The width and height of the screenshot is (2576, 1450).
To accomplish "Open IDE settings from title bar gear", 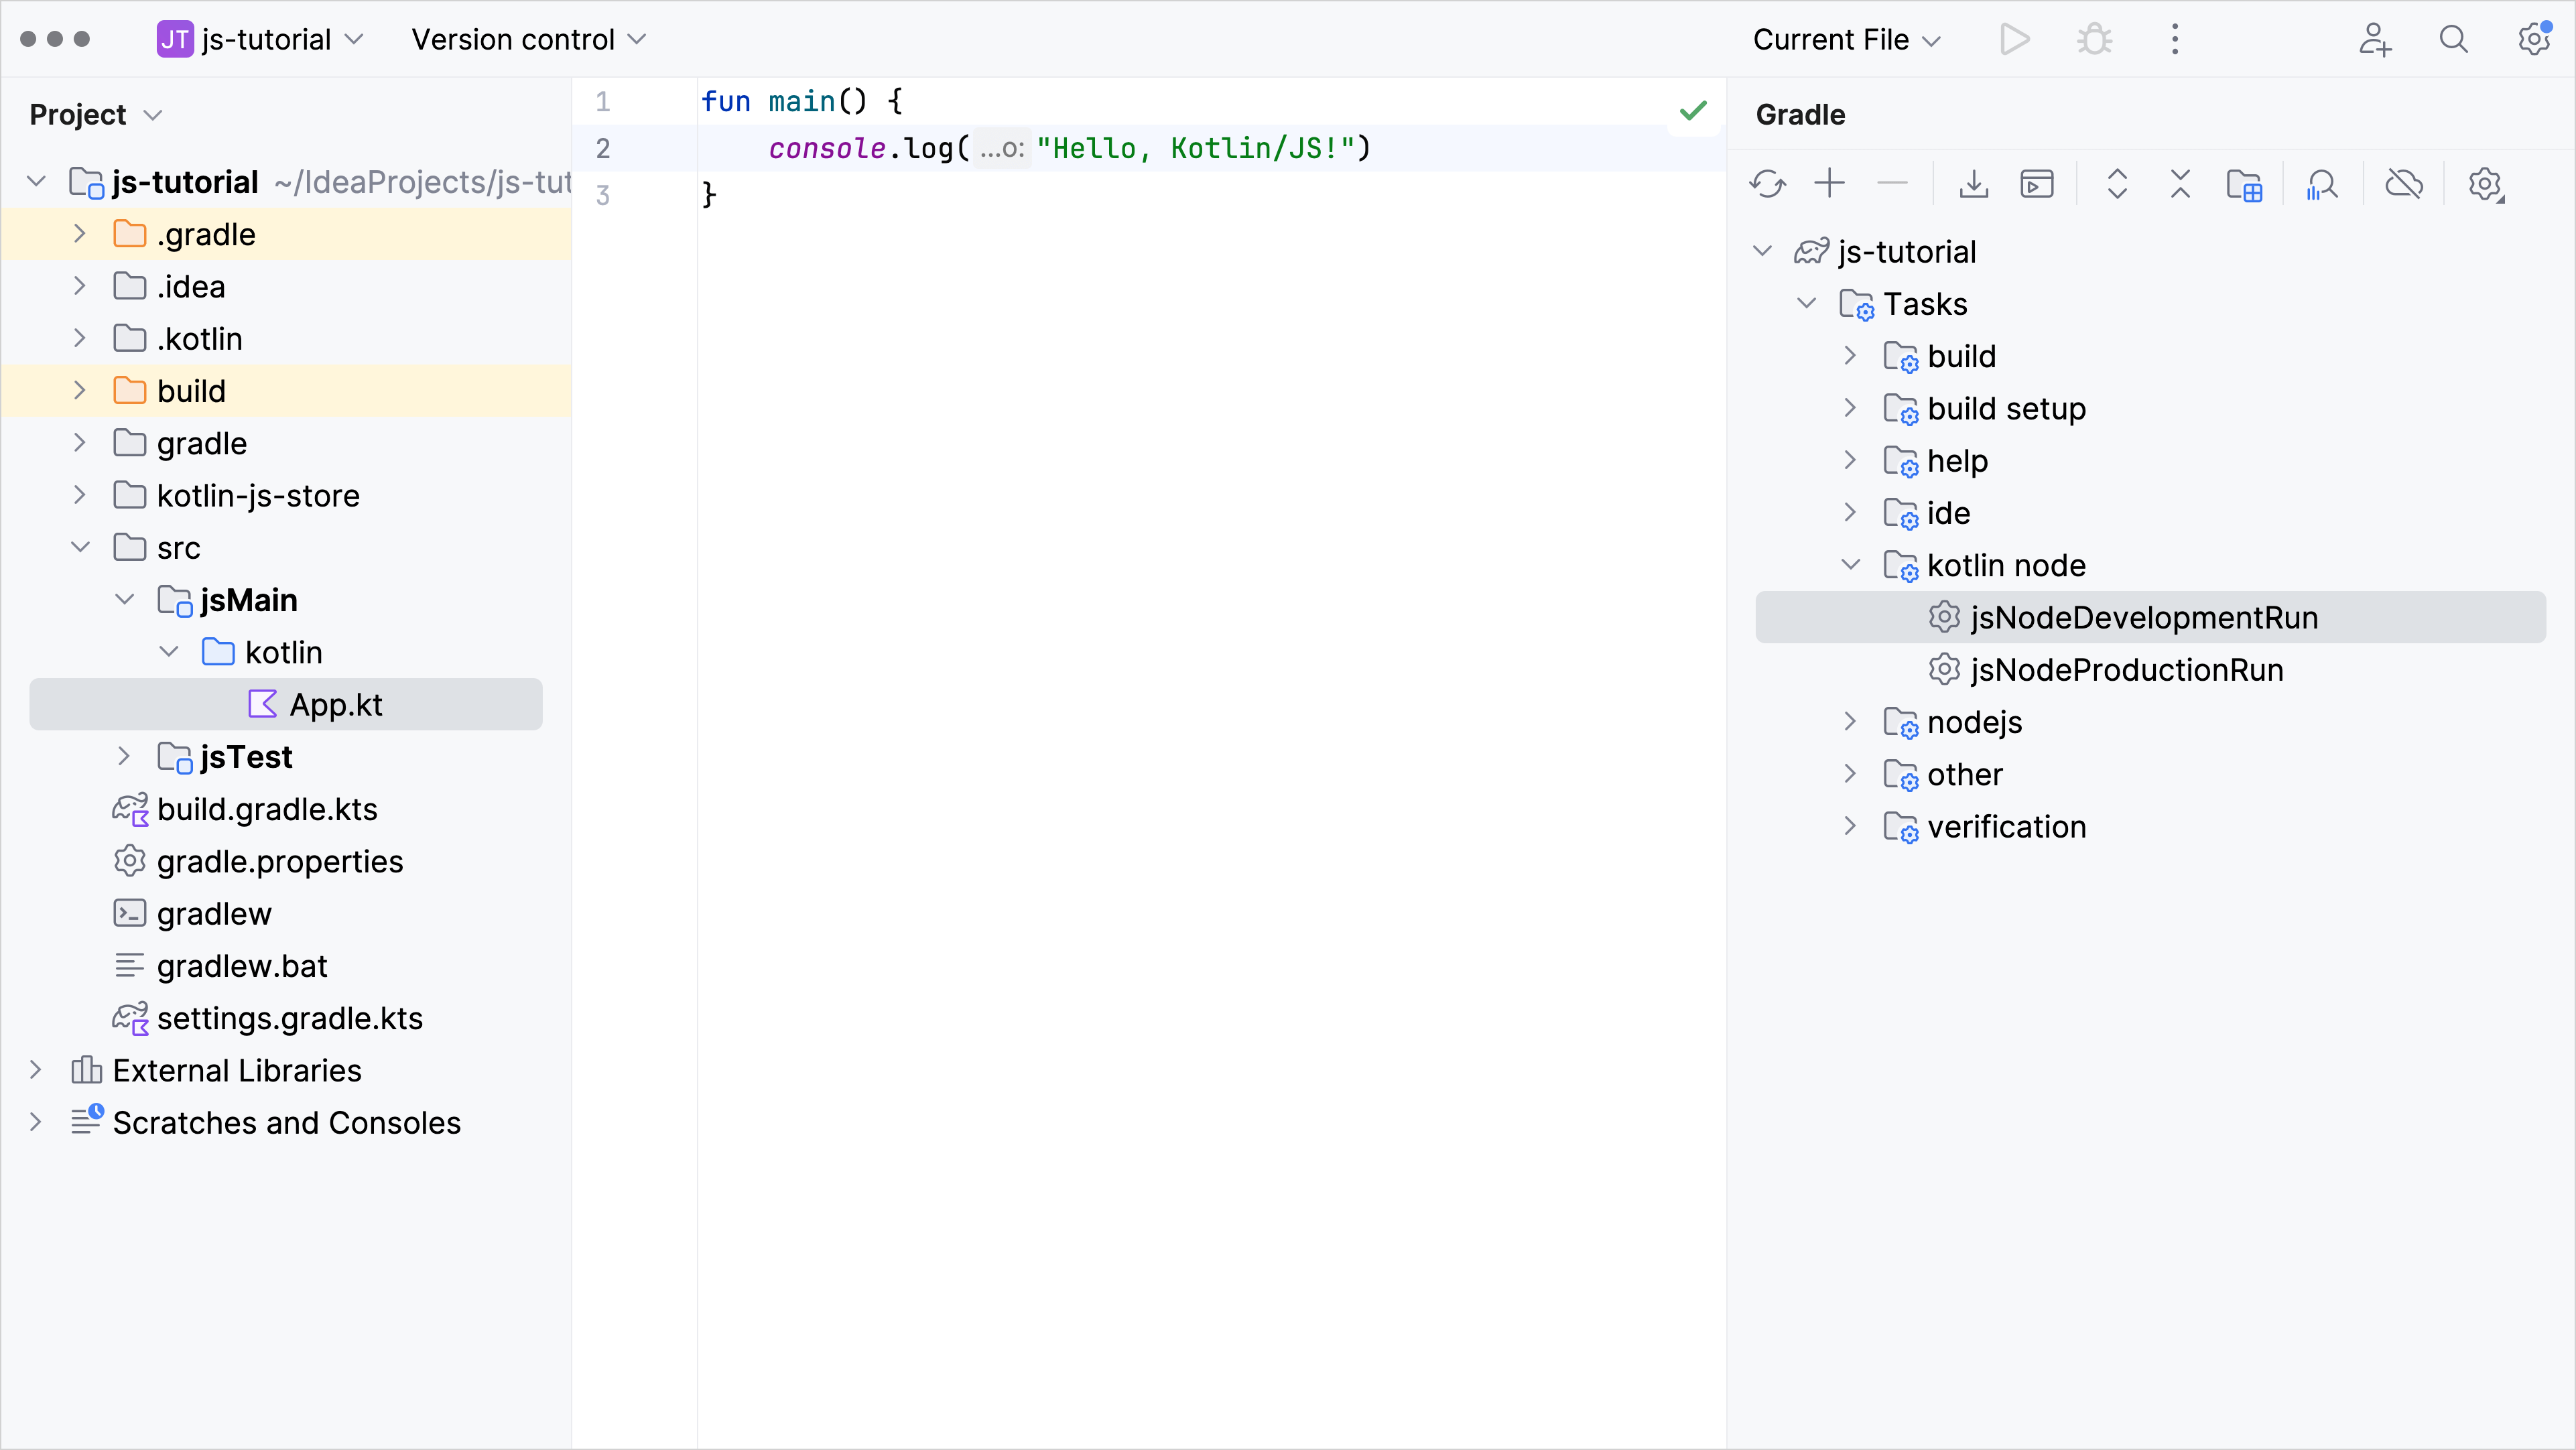I will pyautogui.click(x=2534, y=39).
